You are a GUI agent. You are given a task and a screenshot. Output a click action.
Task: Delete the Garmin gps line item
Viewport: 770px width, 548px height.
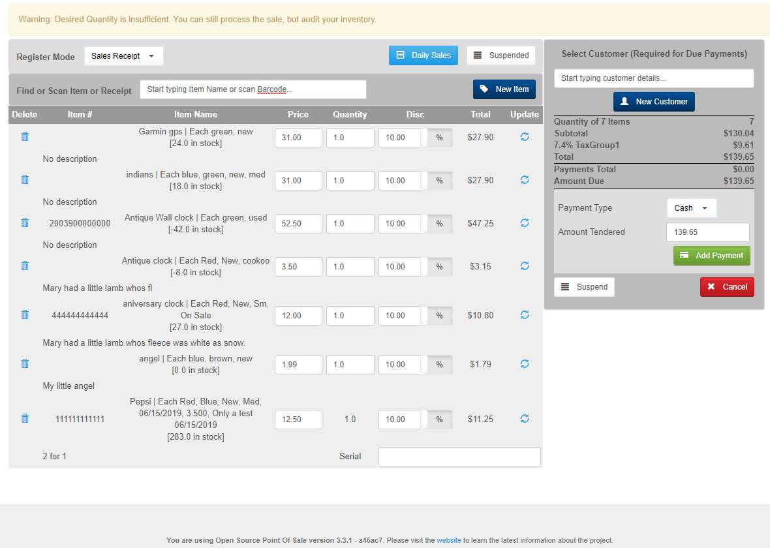(x=24, y=137)
